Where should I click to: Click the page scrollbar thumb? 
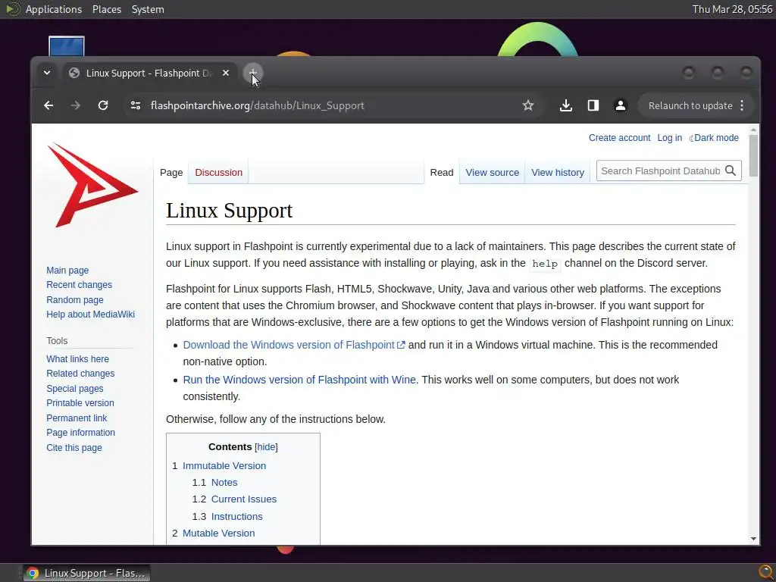(x=753, y=155)
